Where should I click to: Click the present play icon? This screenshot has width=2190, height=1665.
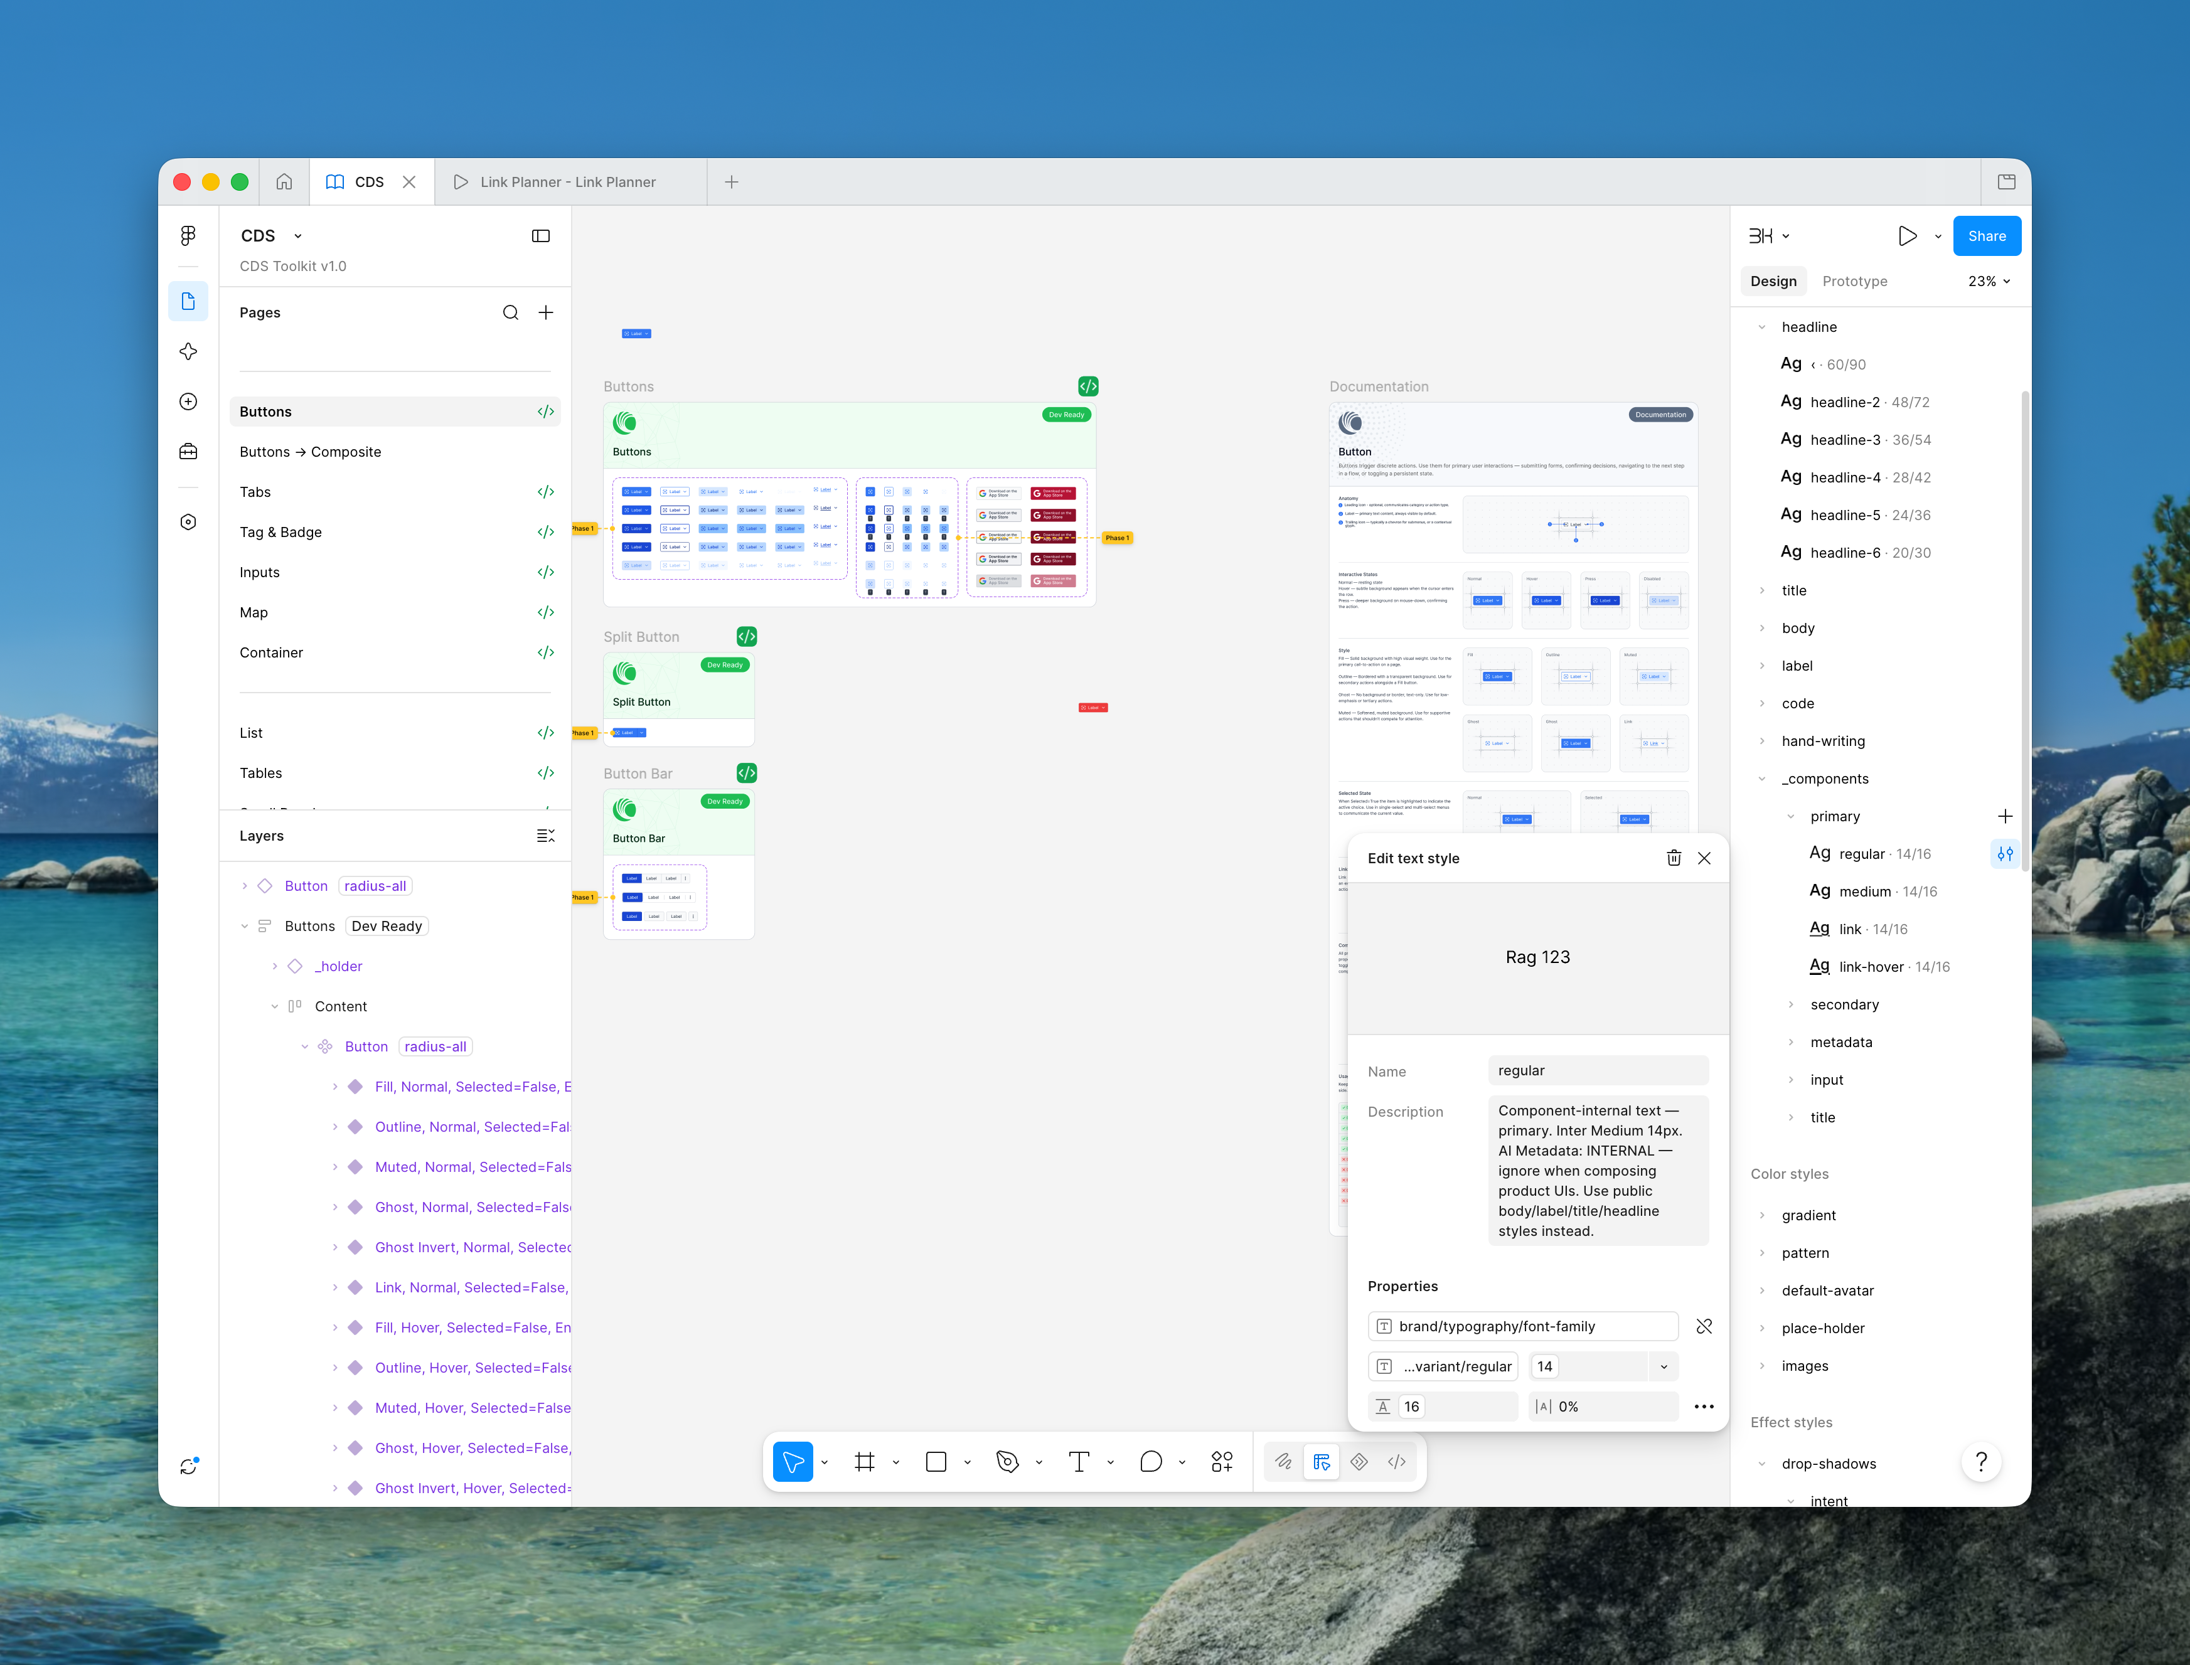[x=1906, y=237]
